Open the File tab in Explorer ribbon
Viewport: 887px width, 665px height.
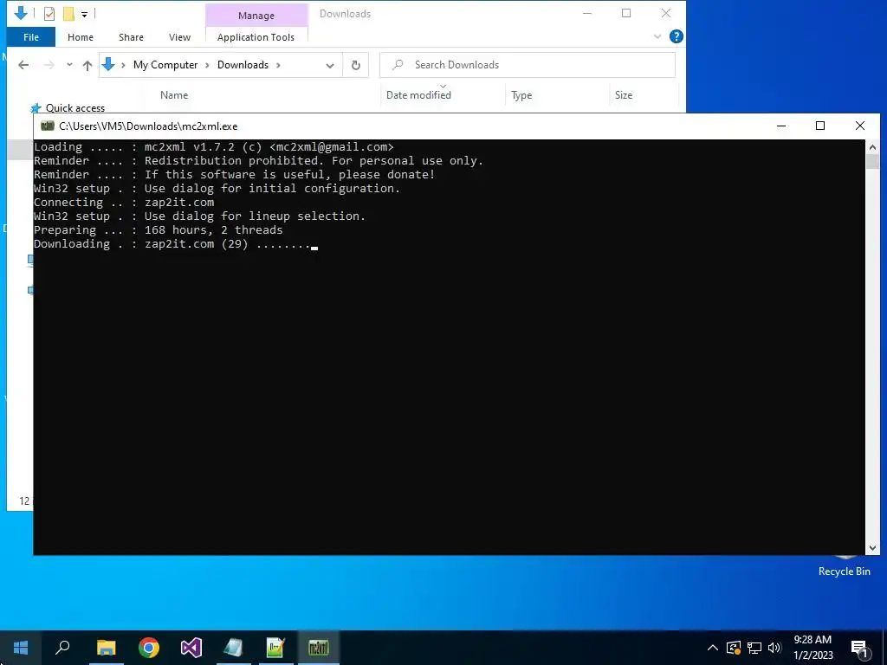pos(30,37)
